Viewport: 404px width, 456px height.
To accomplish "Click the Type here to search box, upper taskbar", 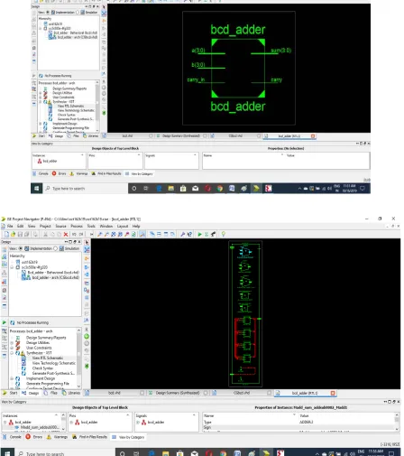I will [x=86, y=189].
